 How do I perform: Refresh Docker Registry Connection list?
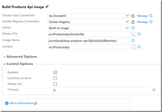pyautogui.click(x=133, y=22)
